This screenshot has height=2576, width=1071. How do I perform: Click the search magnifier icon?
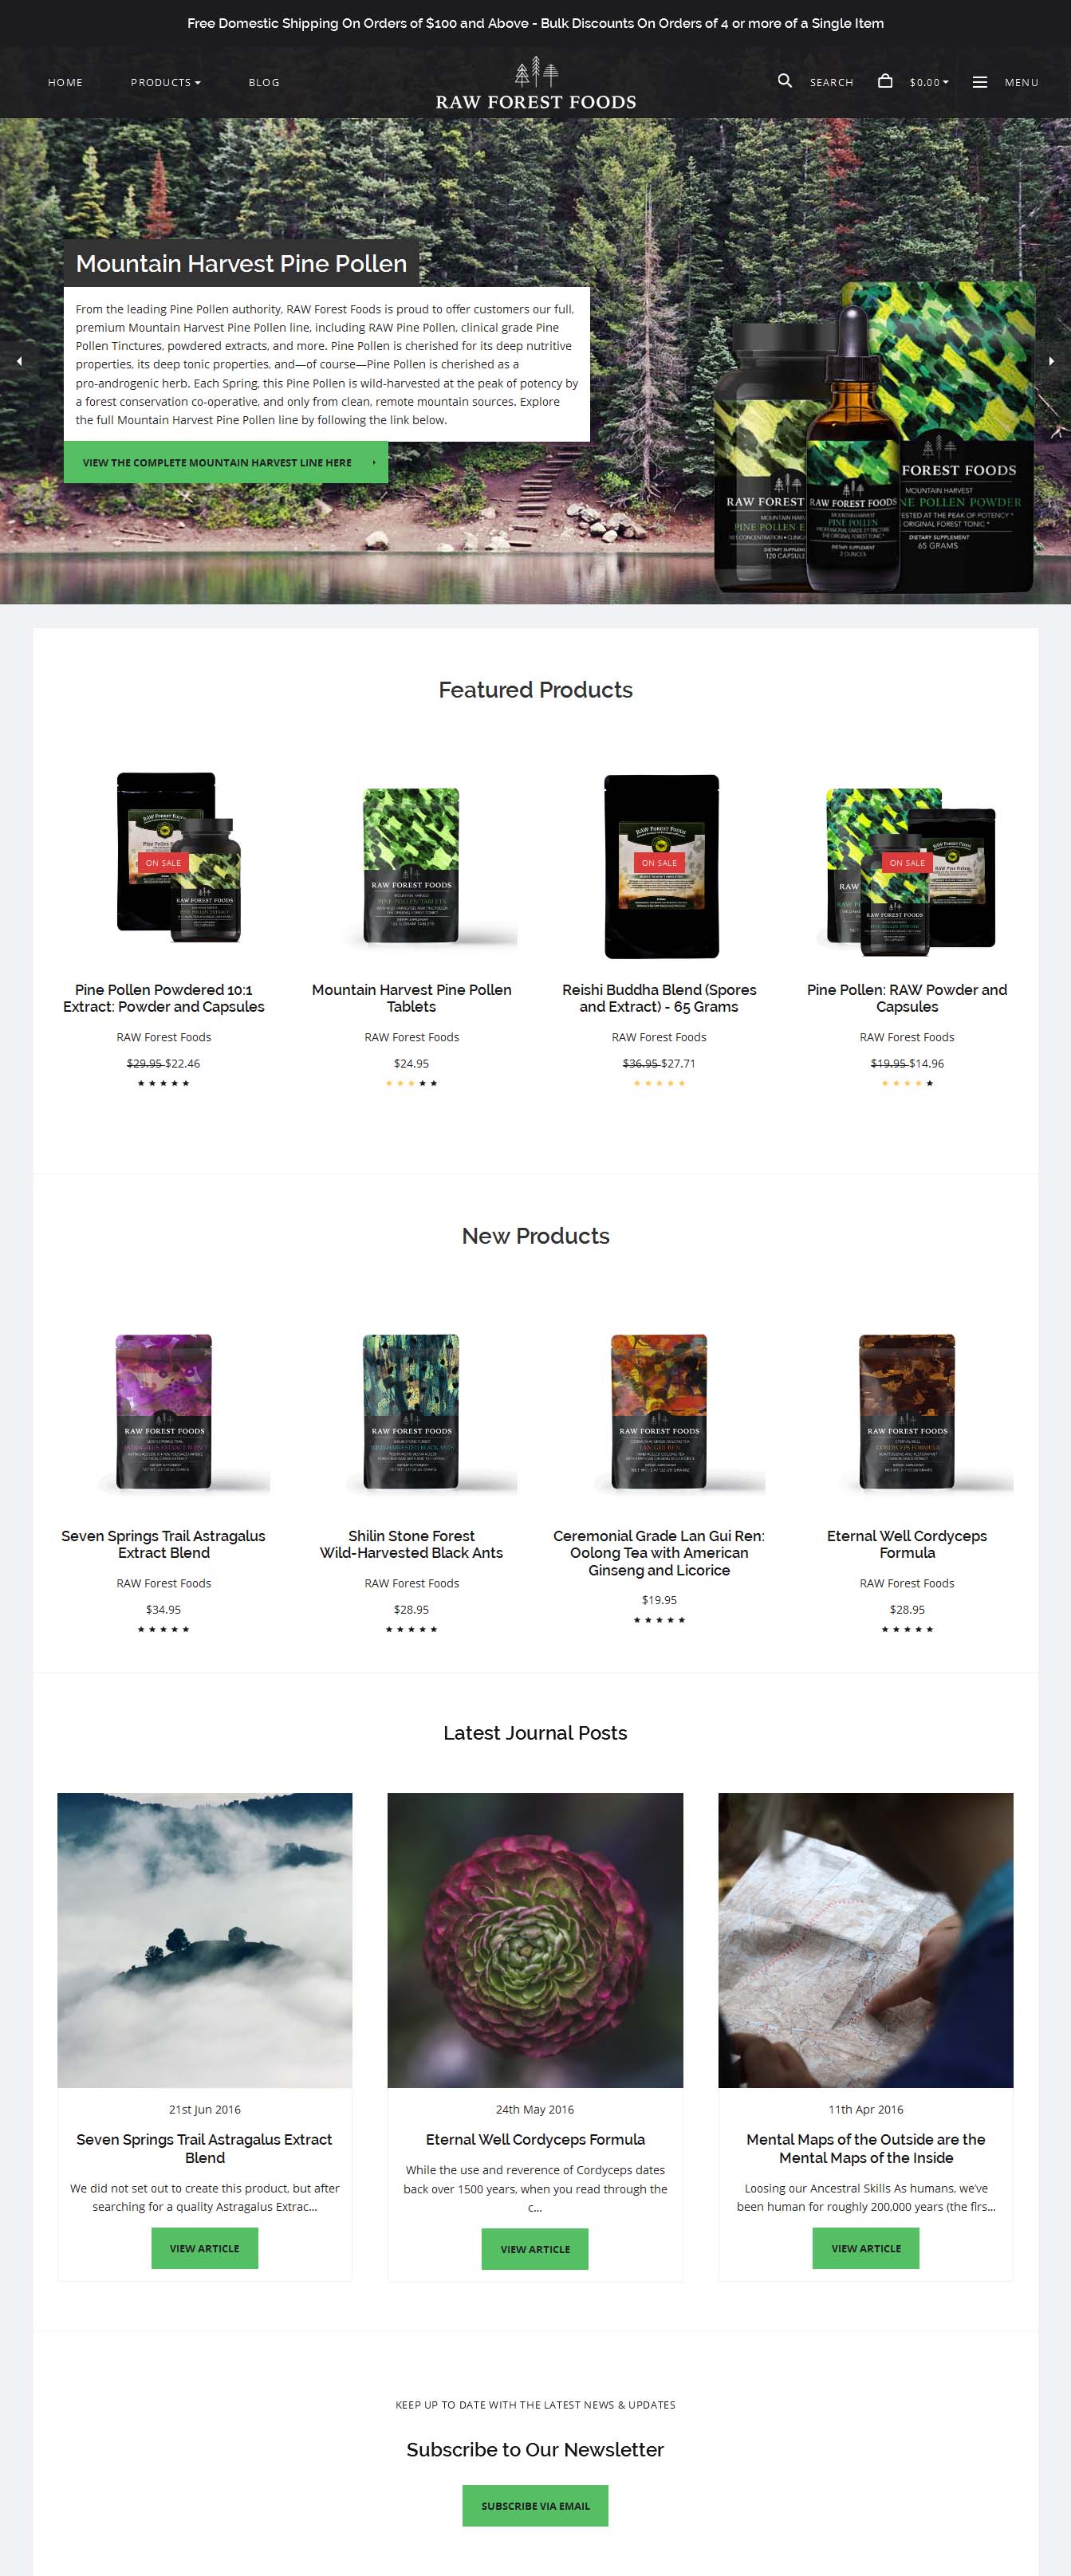pos(785,81)
